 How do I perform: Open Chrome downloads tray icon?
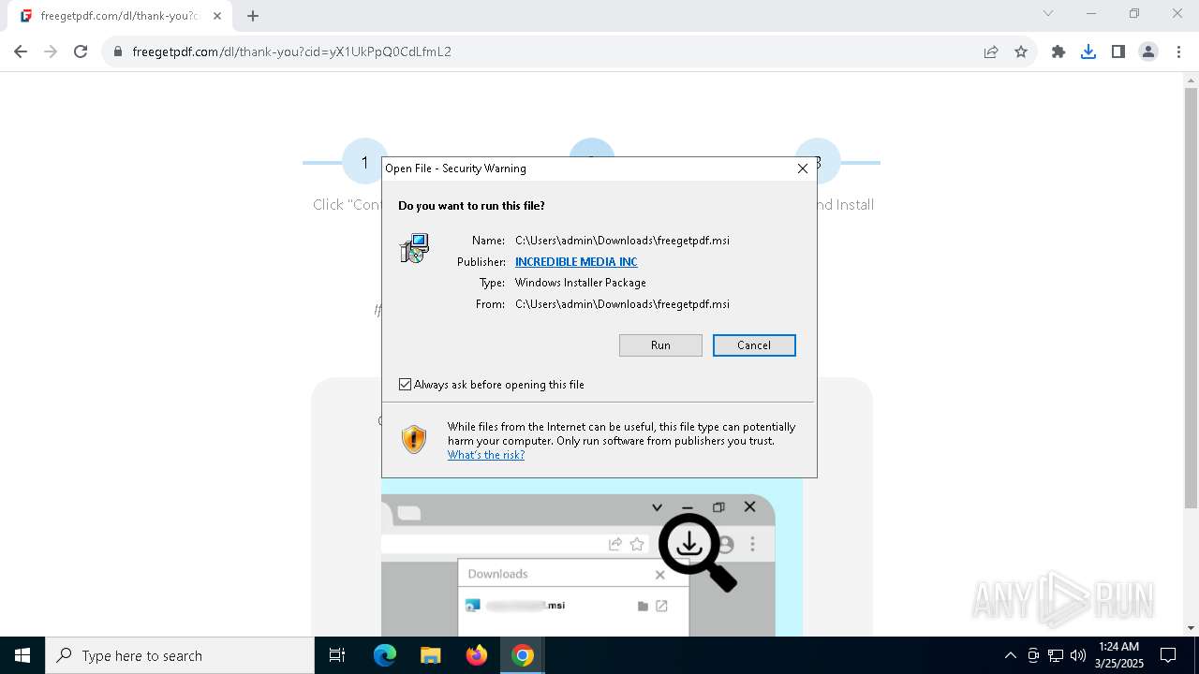1088,51
